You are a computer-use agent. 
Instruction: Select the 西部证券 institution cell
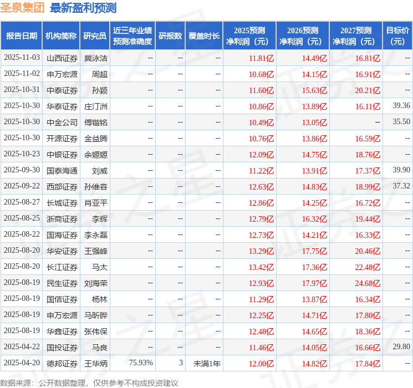(62, 187)
